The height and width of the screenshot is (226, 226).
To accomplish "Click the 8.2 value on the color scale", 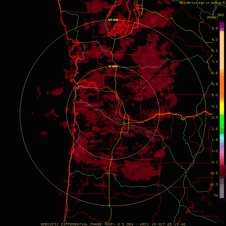I will [215, 50].
